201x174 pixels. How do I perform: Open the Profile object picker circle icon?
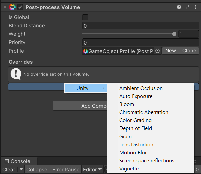157,51
